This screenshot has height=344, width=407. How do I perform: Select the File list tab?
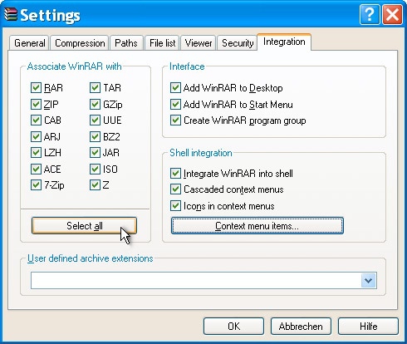coord(162,43)
